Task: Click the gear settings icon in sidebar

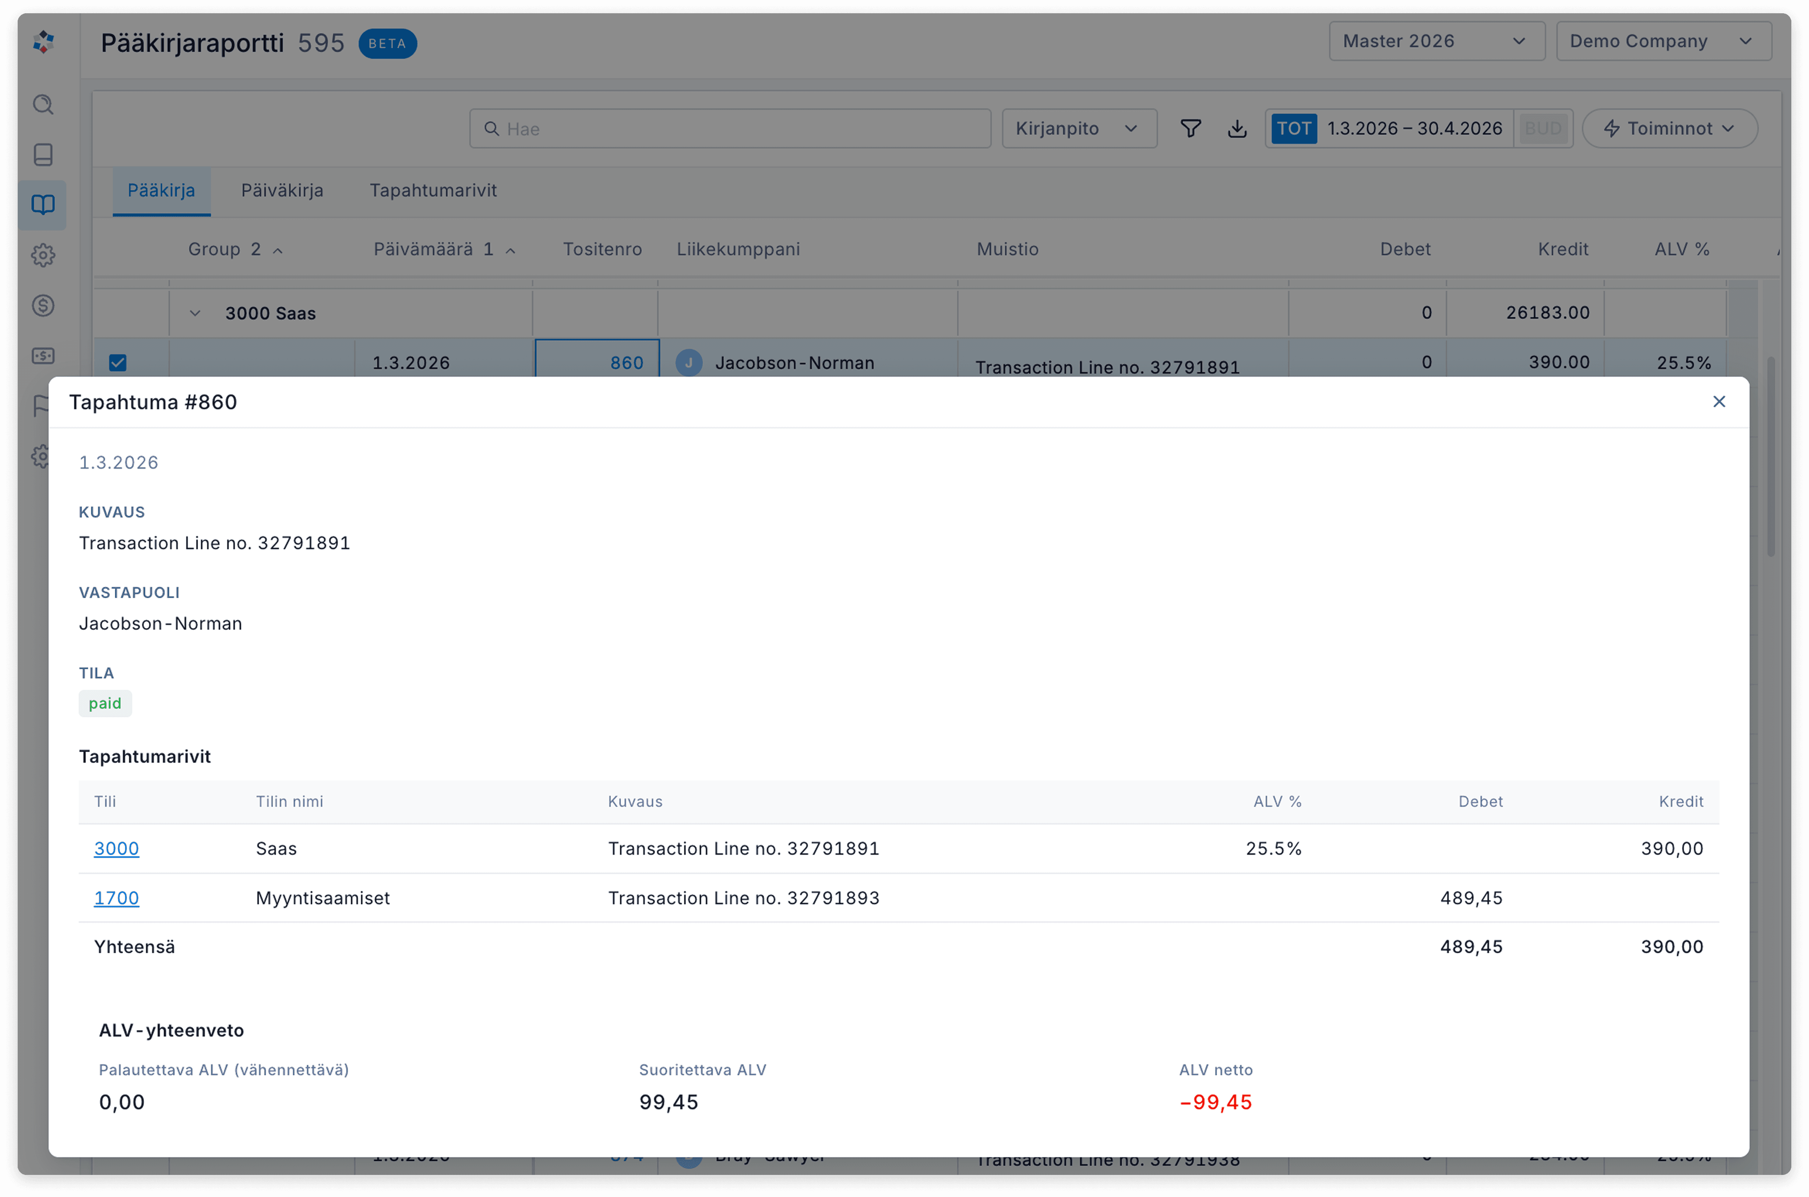Action: [43, 255]
